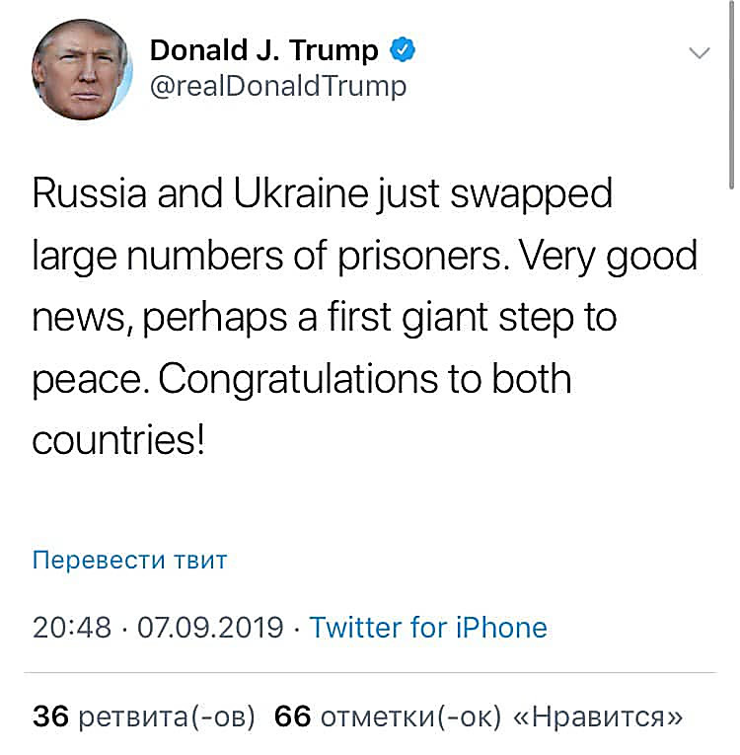740x755 pixels.
Task: Open the tweet options chevron menu
Action: pos(700,52)
